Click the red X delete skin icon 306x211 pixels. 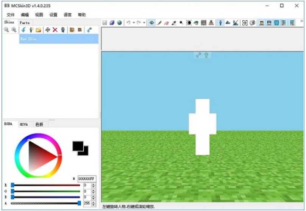[55, 30]
